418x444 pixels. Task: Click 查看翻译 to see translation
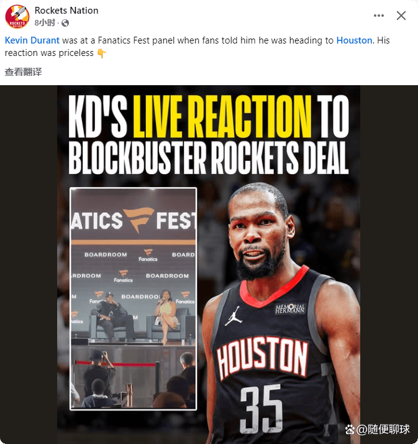tap(23, 72)
